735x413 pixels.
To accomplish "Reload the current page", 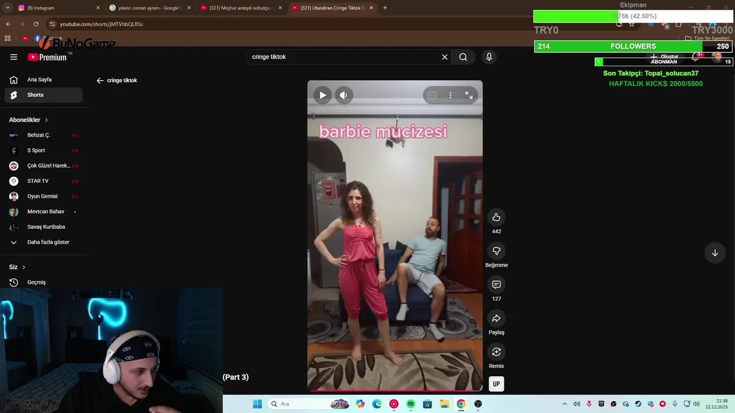I will (x=36, y=24).
